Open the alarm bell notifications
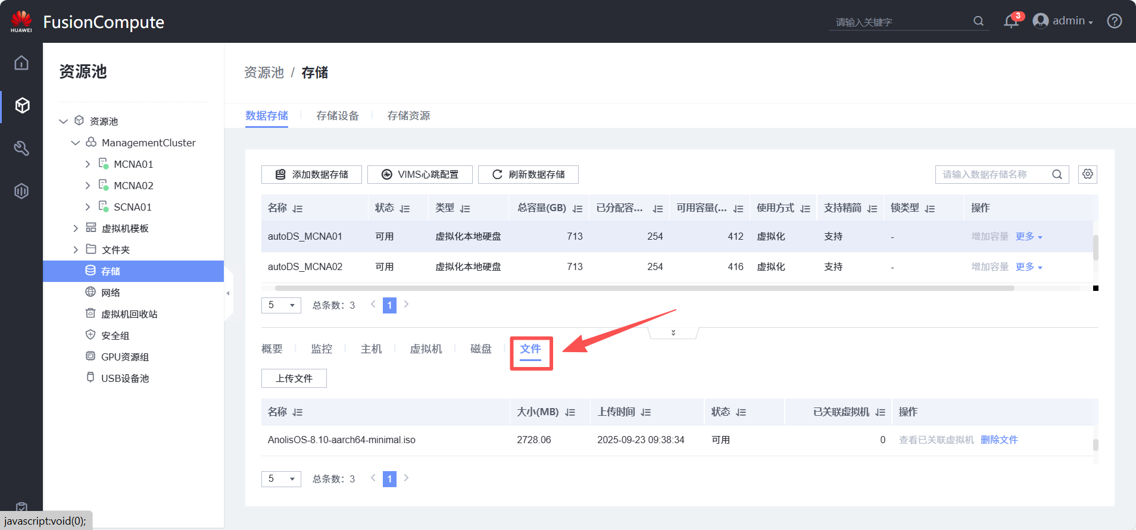 click(x=1011, y=21)
